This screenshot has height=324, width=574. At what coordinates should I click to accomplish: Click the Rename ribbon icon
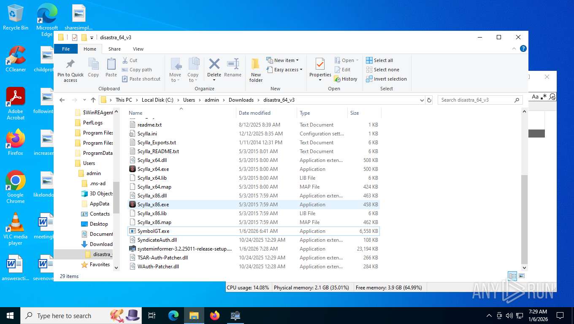click(233, 67)
